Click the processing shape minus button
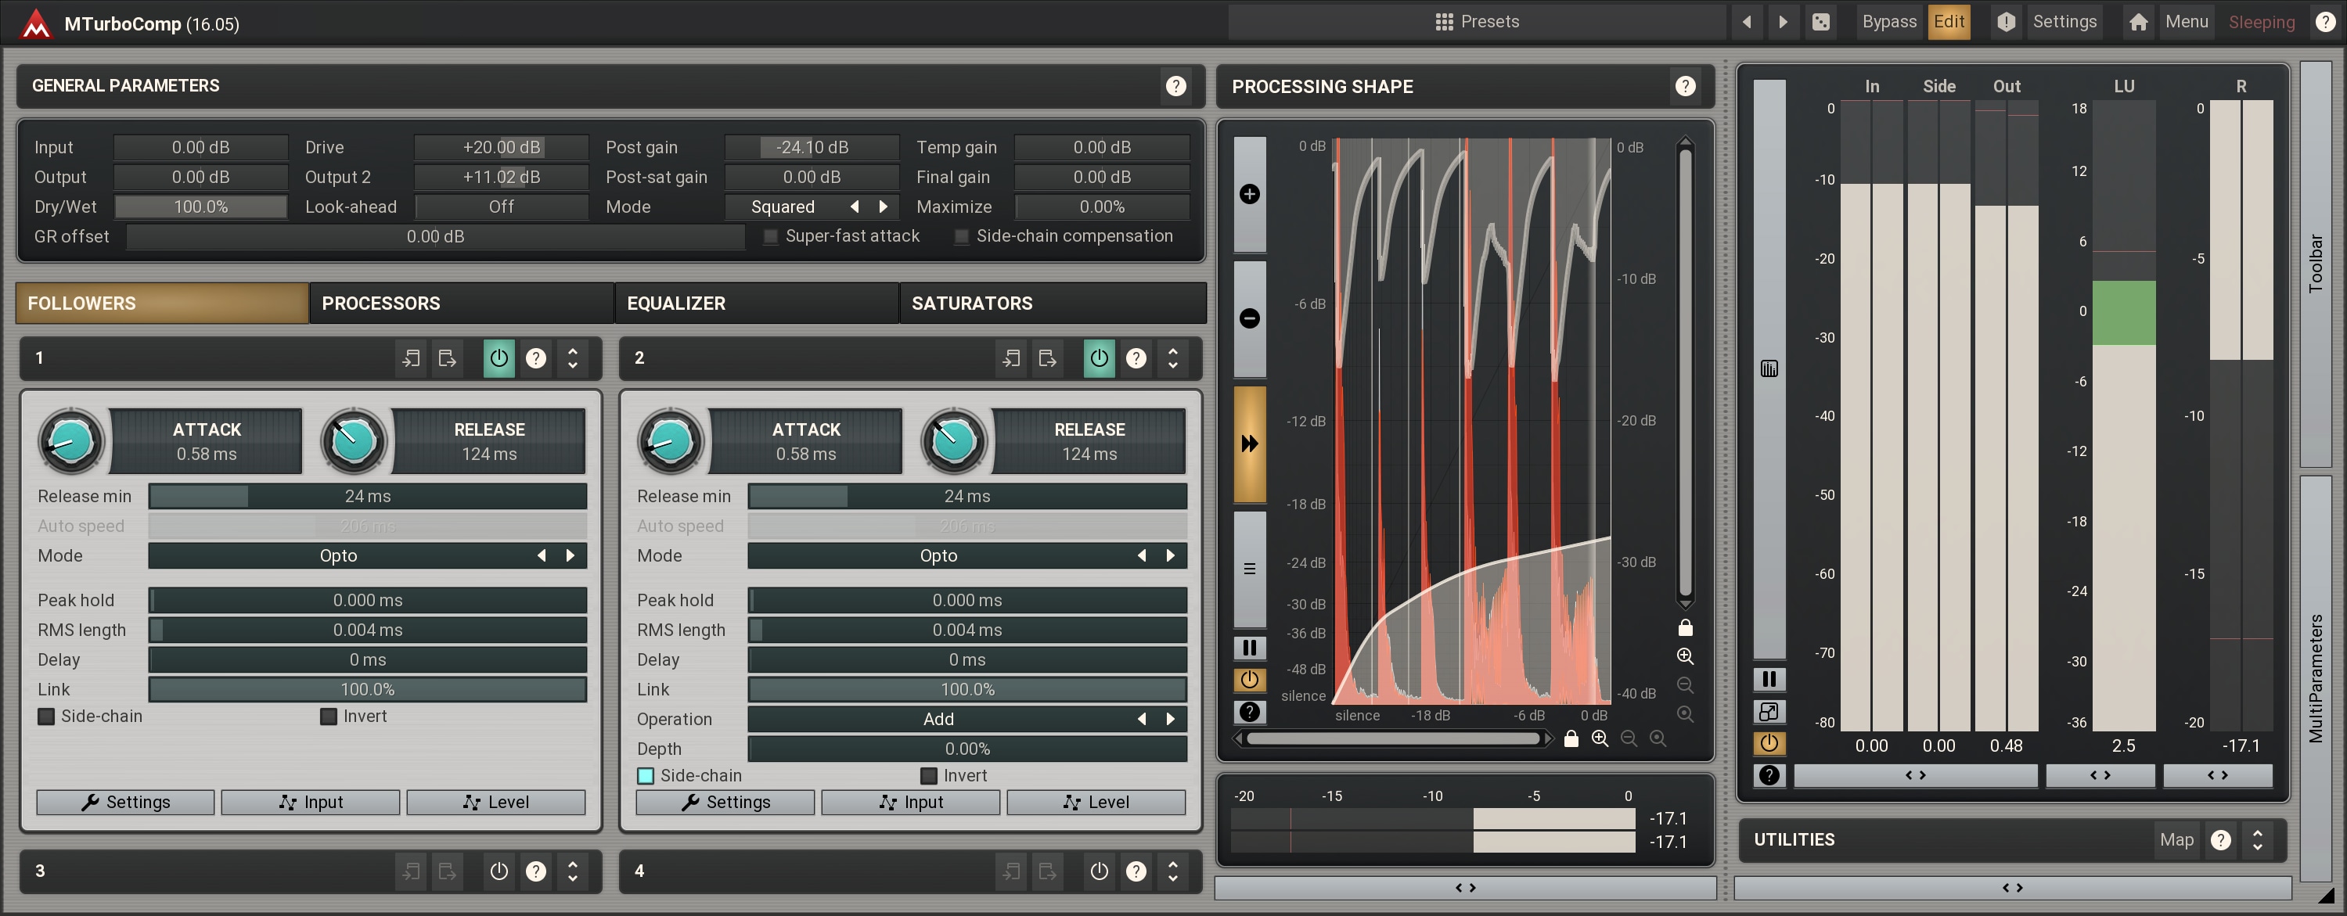The image size is (2347, 916). [x=1249, y=318]
